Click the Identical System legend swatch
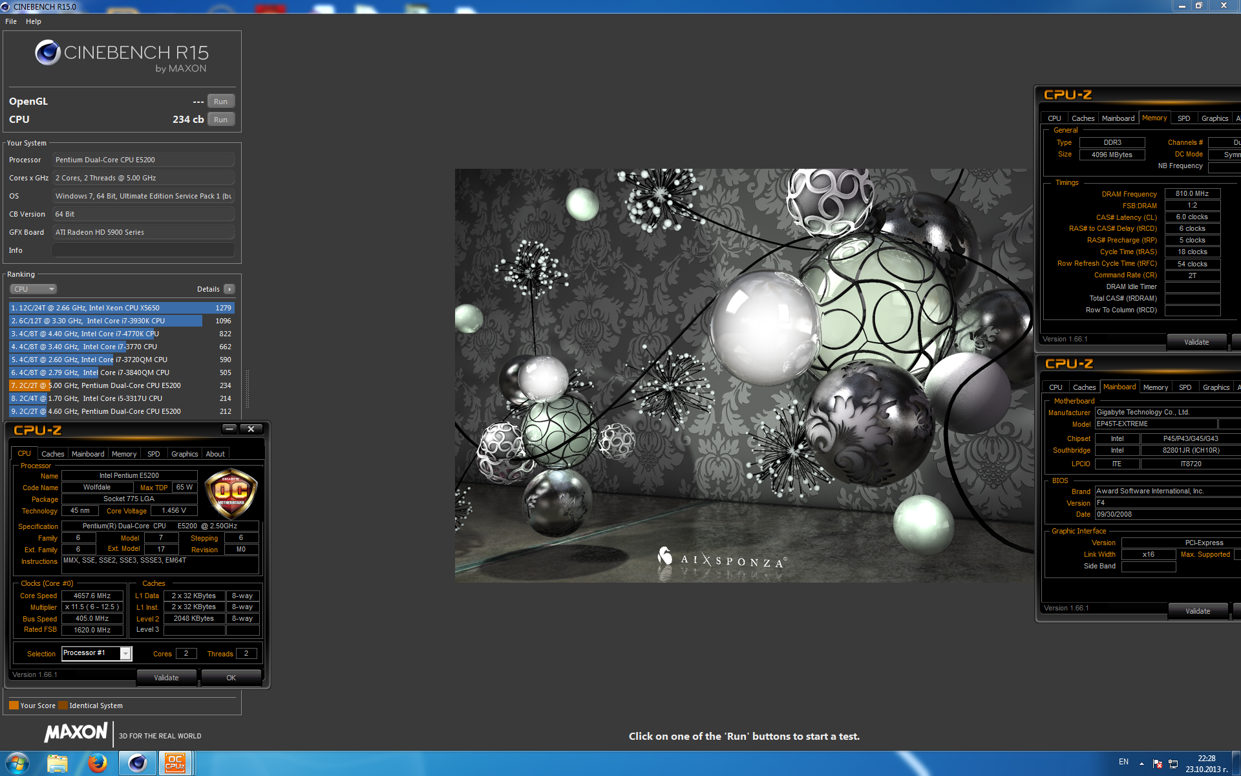This screenshot has height=776, width=1241. coord(63,706)
